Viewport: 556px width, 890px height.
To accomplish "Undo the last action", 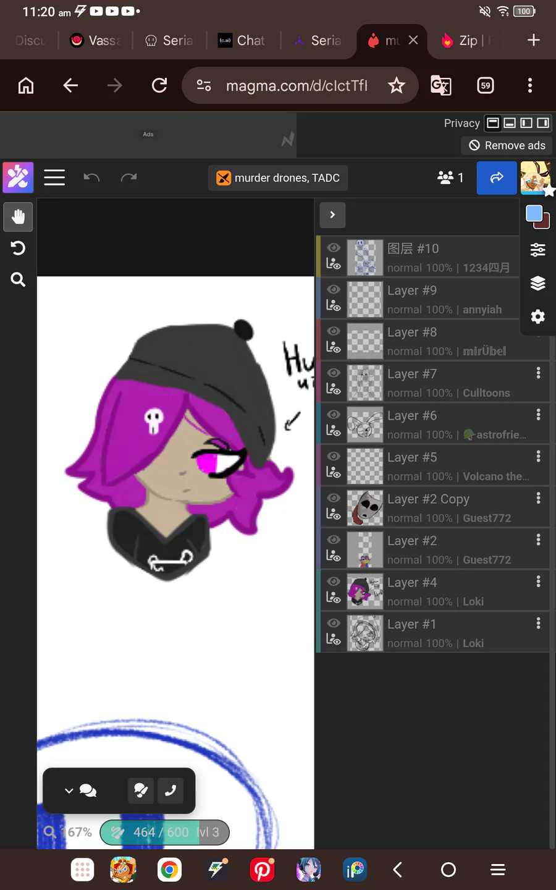I will click(x=91, y=178).
